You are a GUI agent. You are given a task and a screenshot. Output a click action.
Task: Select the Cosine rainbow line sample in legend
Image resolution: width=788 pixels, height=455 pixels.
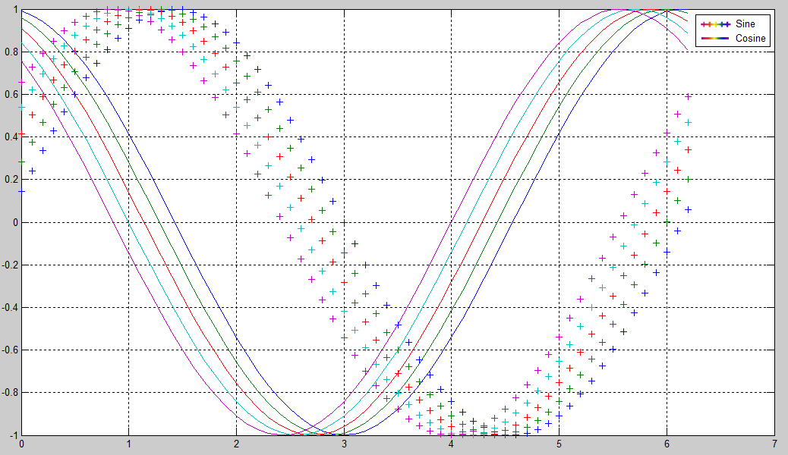(x=716, y=38)
